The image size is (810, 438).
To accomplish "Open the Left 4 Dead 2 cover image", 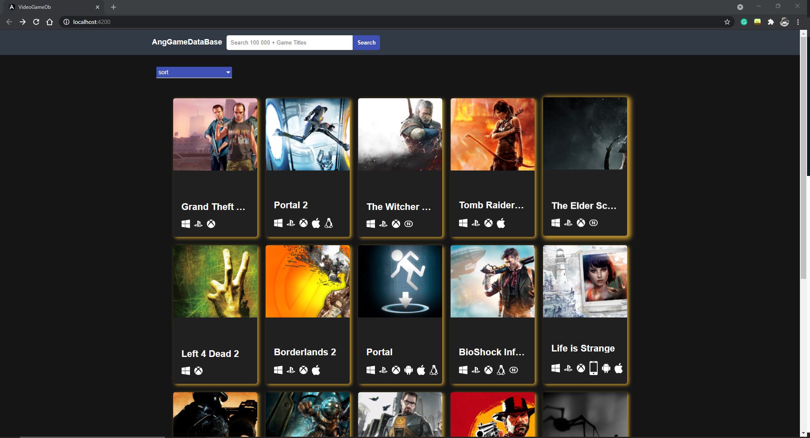I will coord(215,281).
